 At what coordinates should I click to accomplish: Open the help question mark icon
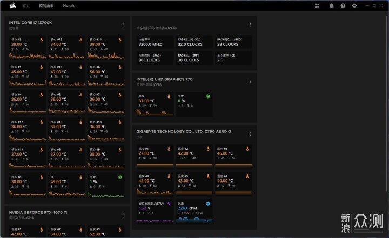(343, 6)
